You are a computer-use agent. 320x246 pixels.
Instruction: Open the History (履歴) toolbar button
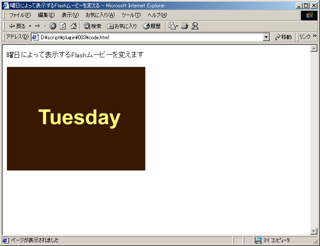152,26
